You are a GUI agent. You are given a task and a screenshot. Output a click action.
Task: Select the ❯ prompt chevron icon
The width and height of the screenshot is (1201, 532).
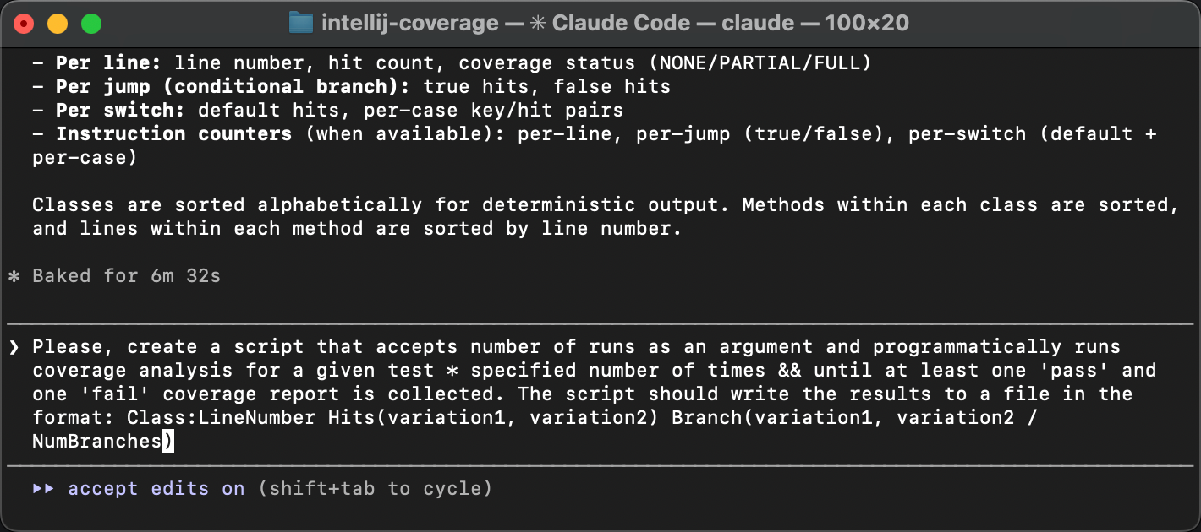14,346
